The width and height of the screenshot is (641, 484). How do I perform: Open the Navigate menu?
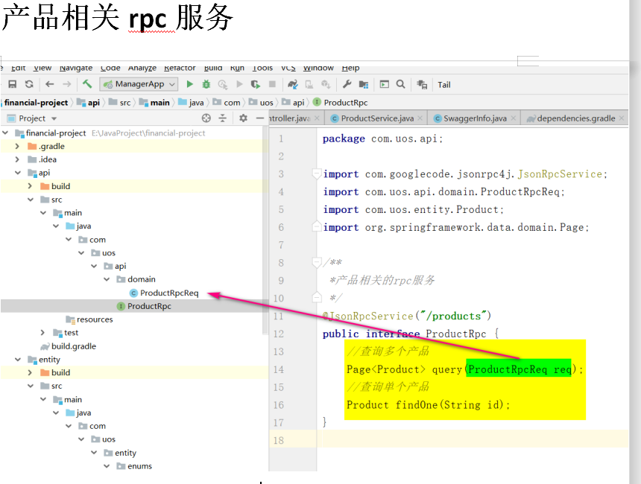tap(76, 68)
